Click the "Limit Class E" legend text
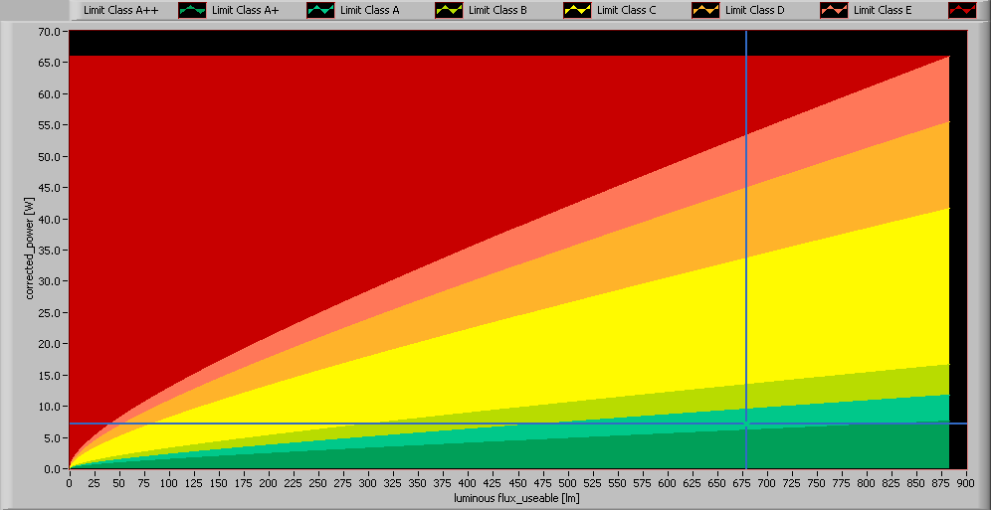Image resolution: width=991 pixels, height=510 pixels. point(884,11)
